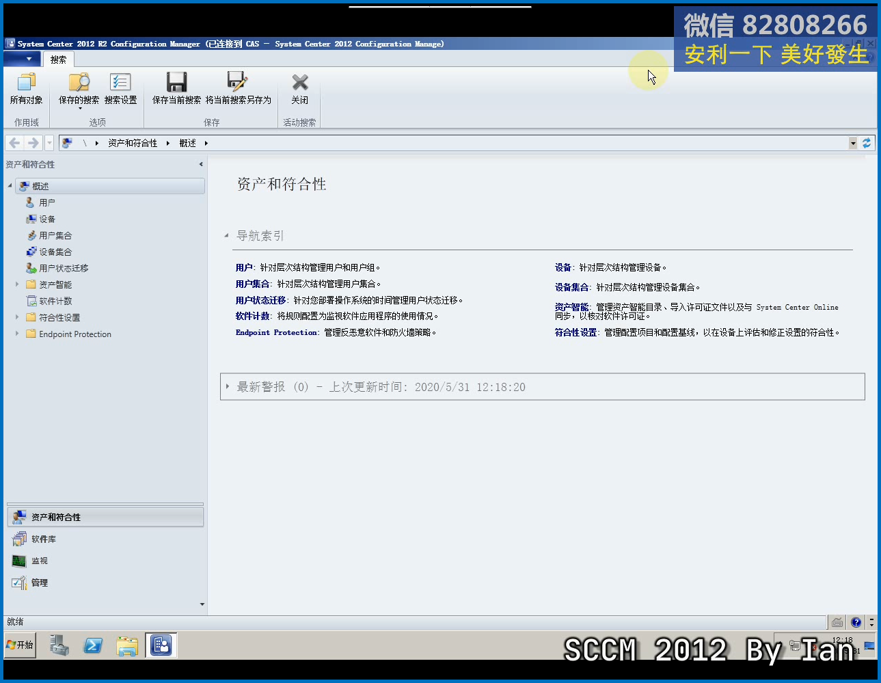Image resolution: width=881 pixels, height=683 pixels.
Task: Expand the arrow after 概述 in breadcrumb
Action: [206, 143]
